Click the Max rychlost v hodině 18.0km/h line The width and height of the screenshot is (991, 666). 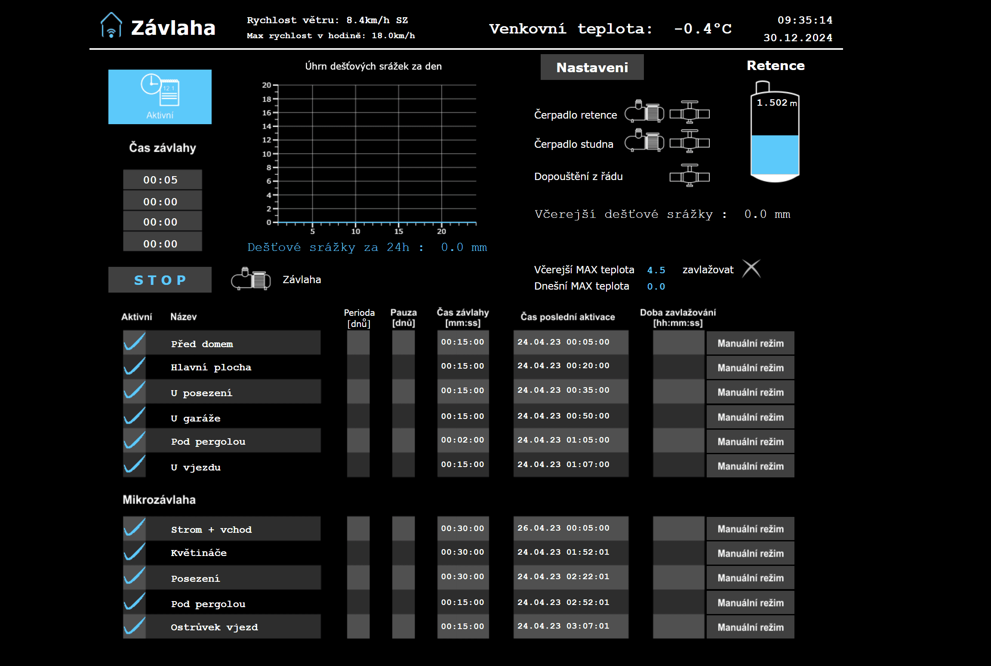(x=331, y=36)
